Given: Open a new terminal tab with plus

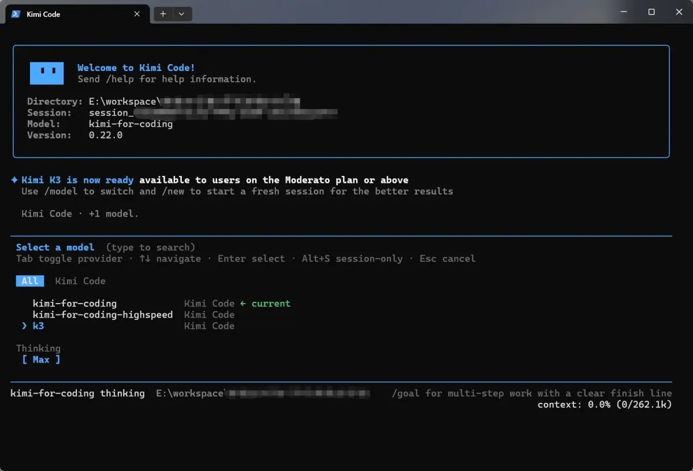Looking at the screenshot, I should (163, 14).
